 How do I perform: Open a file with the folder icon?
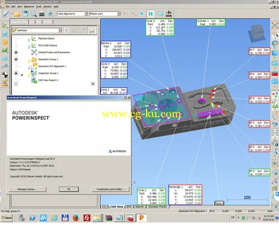[17, 14]
